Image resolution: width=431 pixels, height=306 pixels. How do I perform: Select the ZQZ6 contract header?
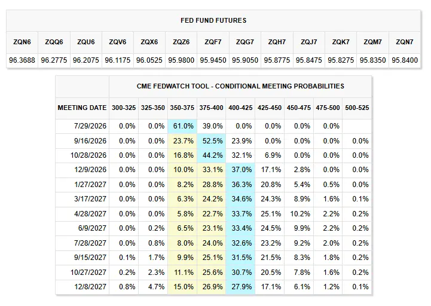(181, 42)
